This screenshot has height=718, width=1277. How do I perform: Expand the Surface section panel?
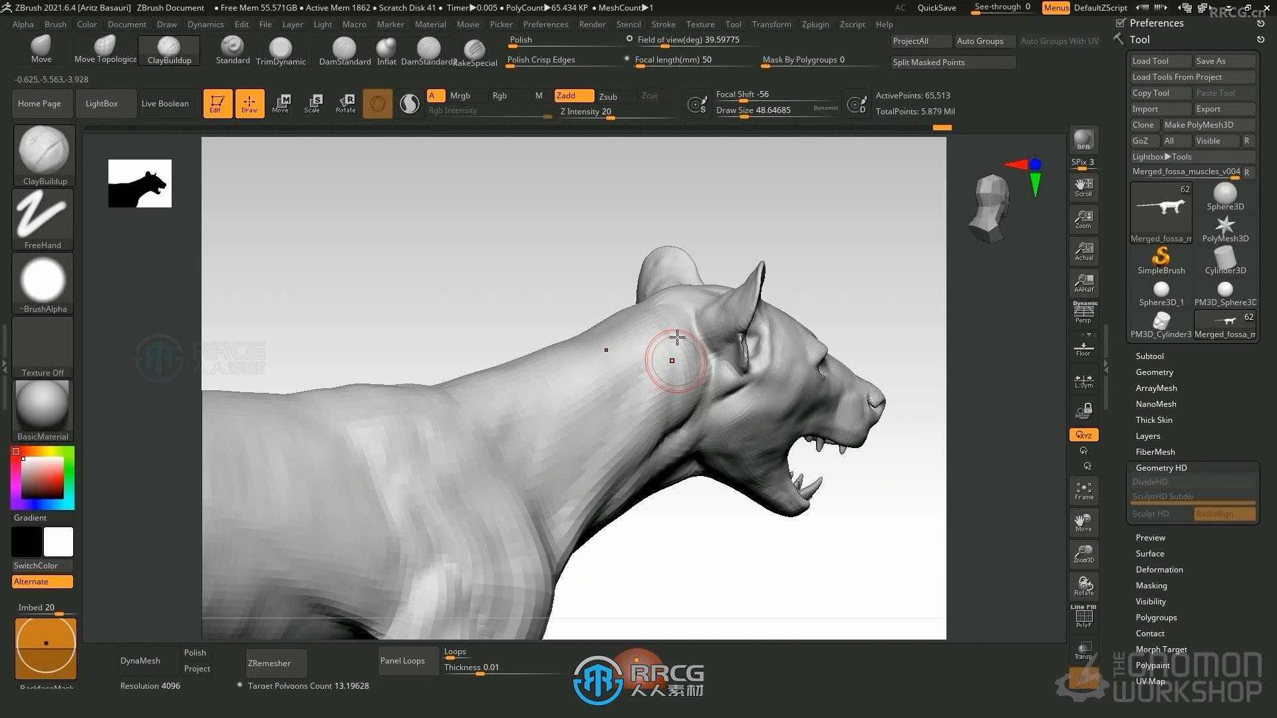1150,553
